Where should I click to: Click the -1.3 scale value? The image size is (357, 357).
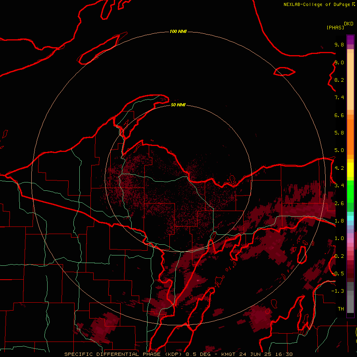pyautogui.click(x=338, y=291)
